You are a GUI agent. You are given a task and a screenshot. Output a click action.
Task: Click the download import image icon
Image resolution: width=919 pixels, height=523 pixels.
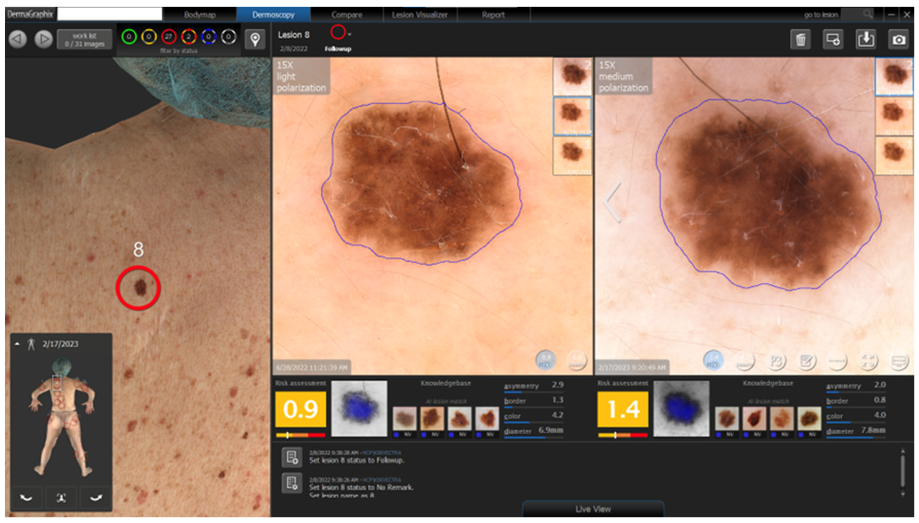pos(866,39)
